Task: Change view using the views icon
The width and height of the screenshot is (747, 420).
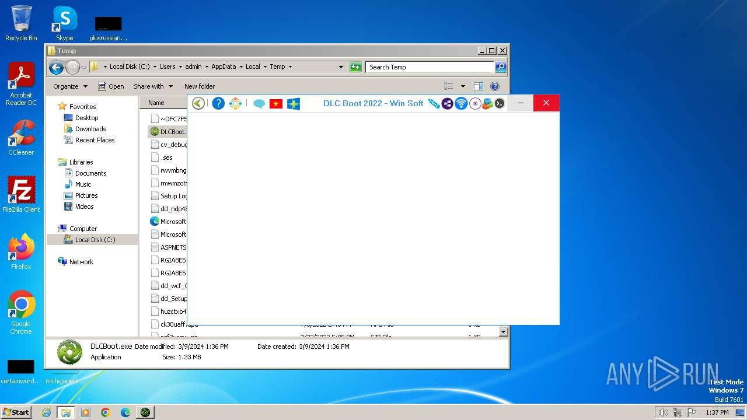Action: coord(449,86)
